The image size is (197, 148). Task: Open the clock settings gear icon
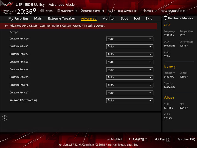34,10
